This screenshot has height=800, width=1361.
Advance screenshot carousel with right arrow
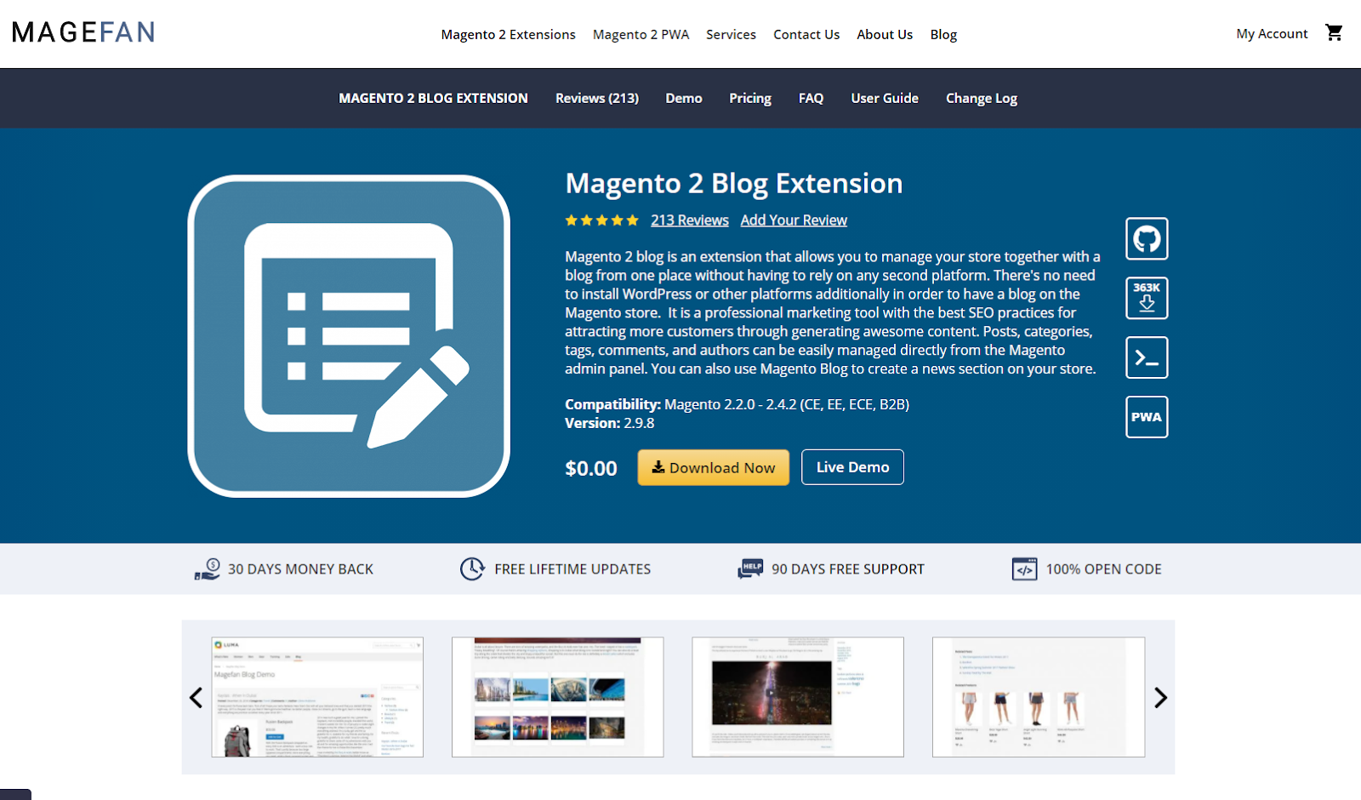click(1160, 698)
